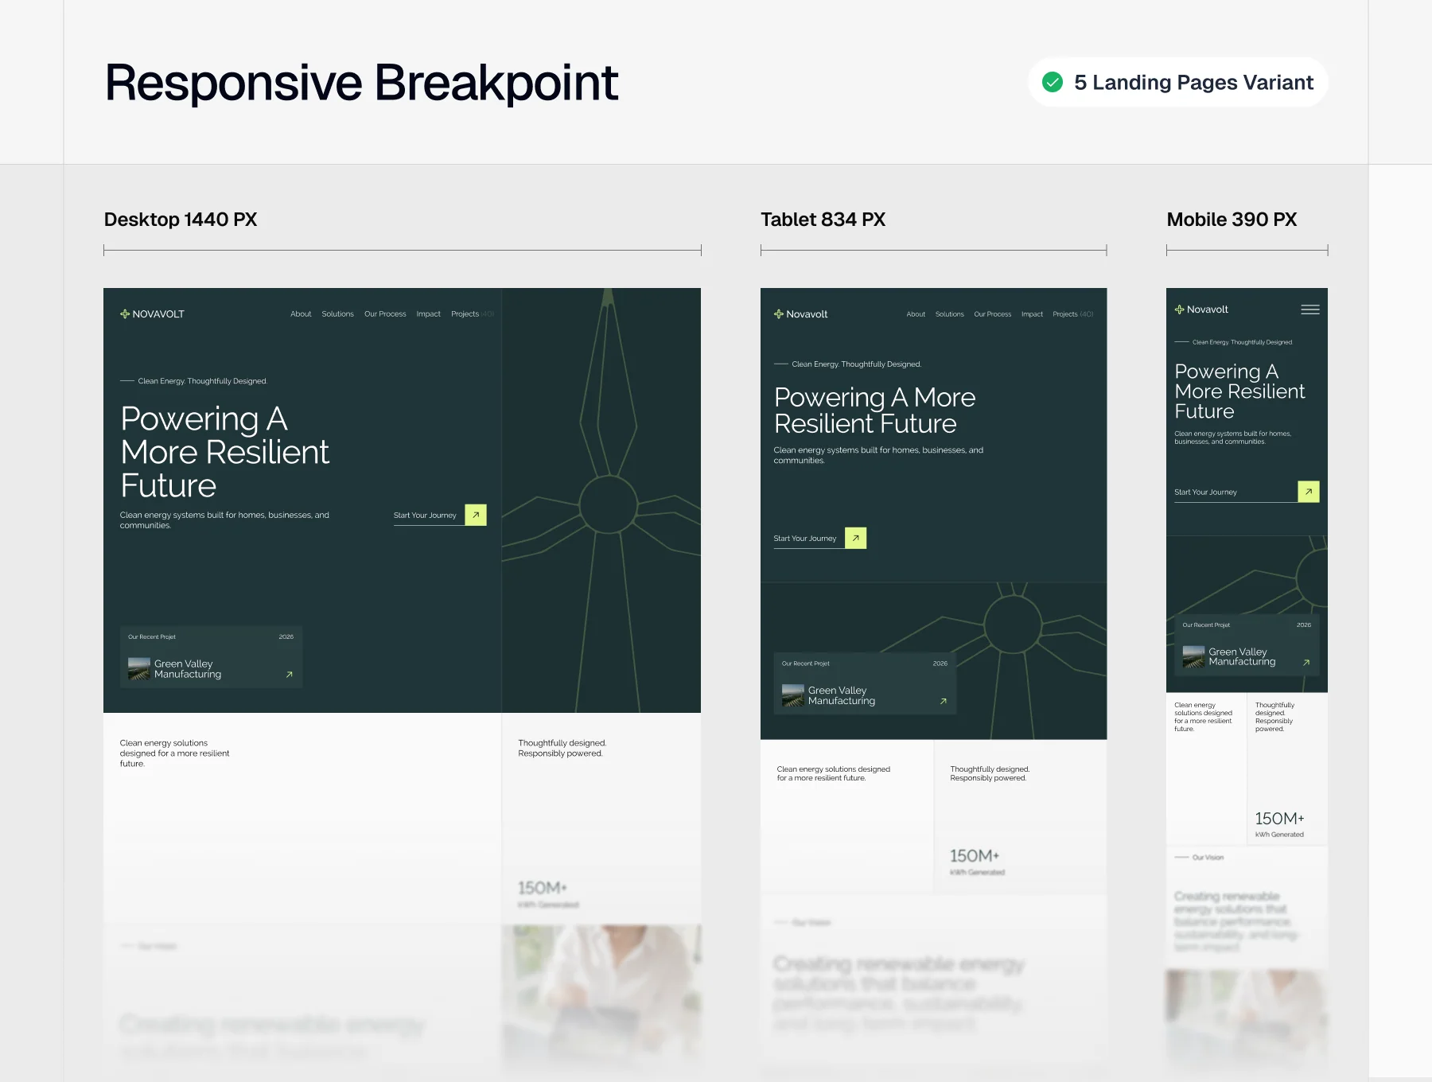Click the Novavolt logo in mobile mockup
The height and width of the screenshot is (1082, 1432).
1201,309
